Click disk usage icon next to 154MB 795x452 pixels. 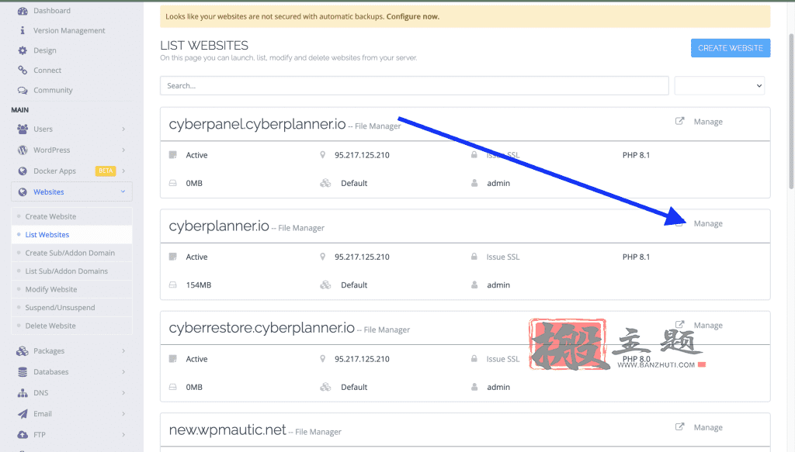pyautogui.click(x=173, y=285)
